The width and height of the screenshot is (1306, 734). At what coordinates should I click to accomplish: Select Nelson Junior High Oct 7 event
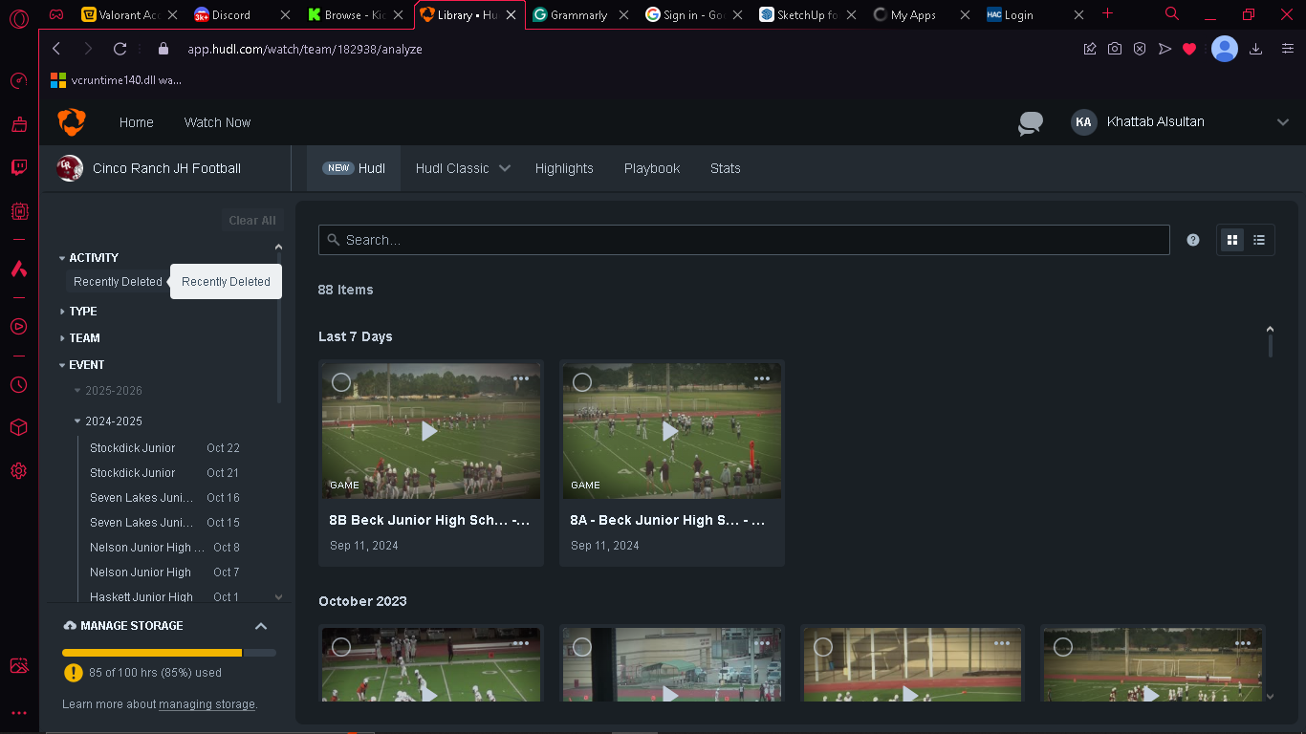coord(164,572)
